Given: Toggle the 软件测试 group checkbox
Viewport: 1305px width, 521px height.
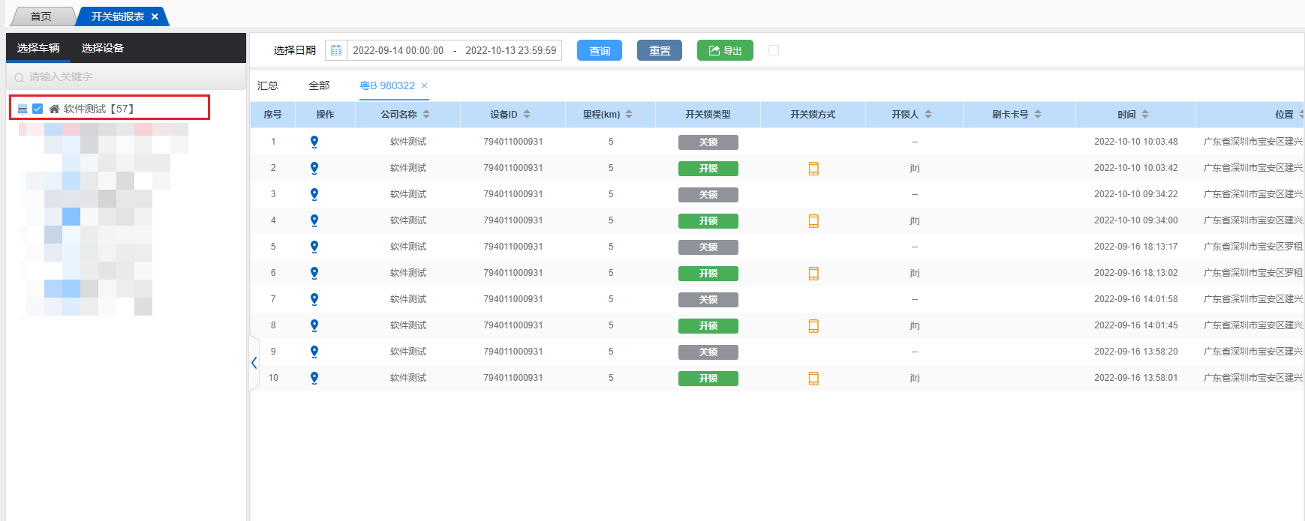Looking at the screenshot, I should [38, 109].
